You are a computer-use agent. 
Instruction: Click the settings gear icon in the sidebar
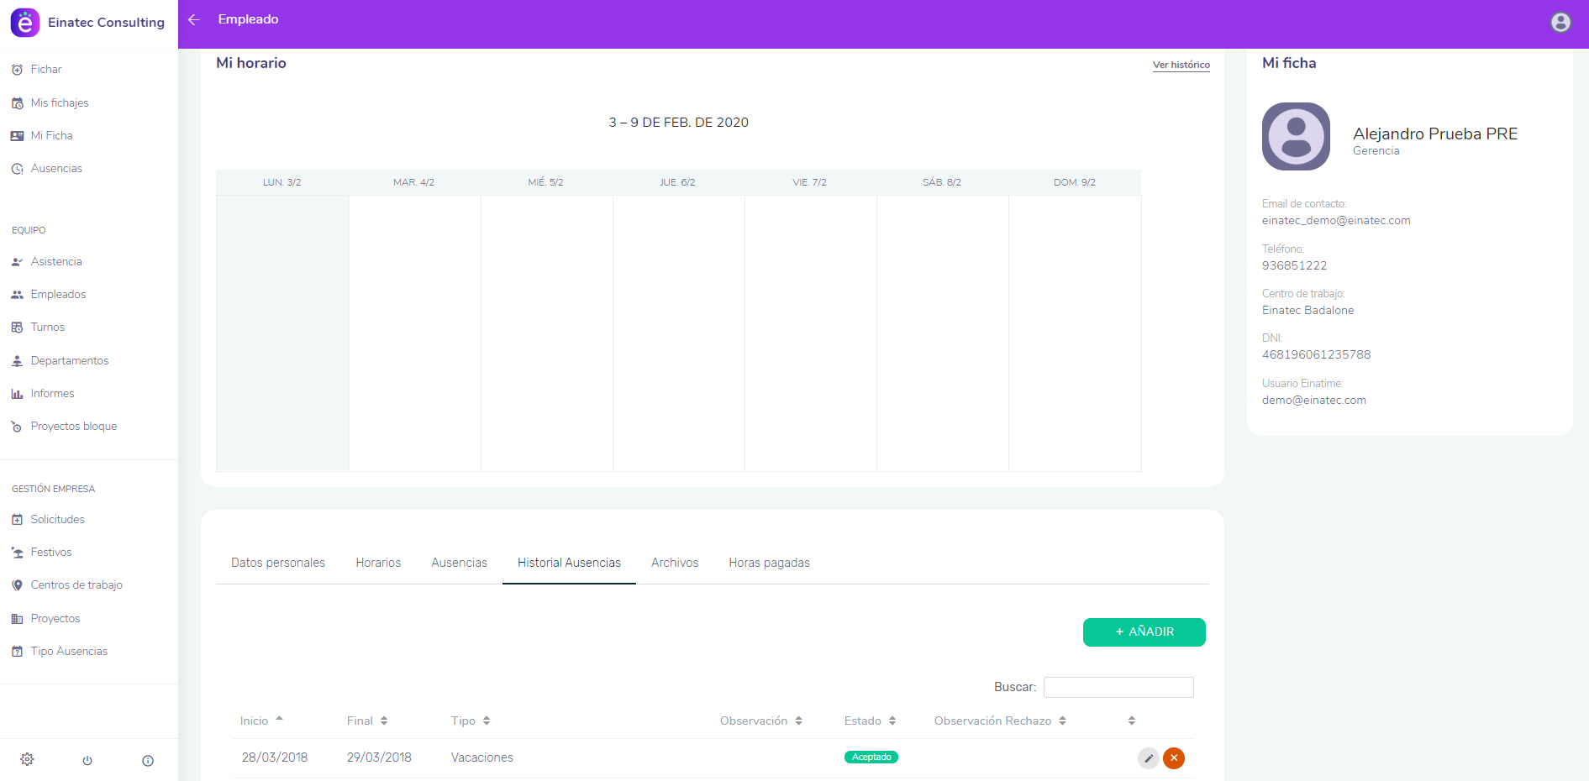tap(27, 760)
